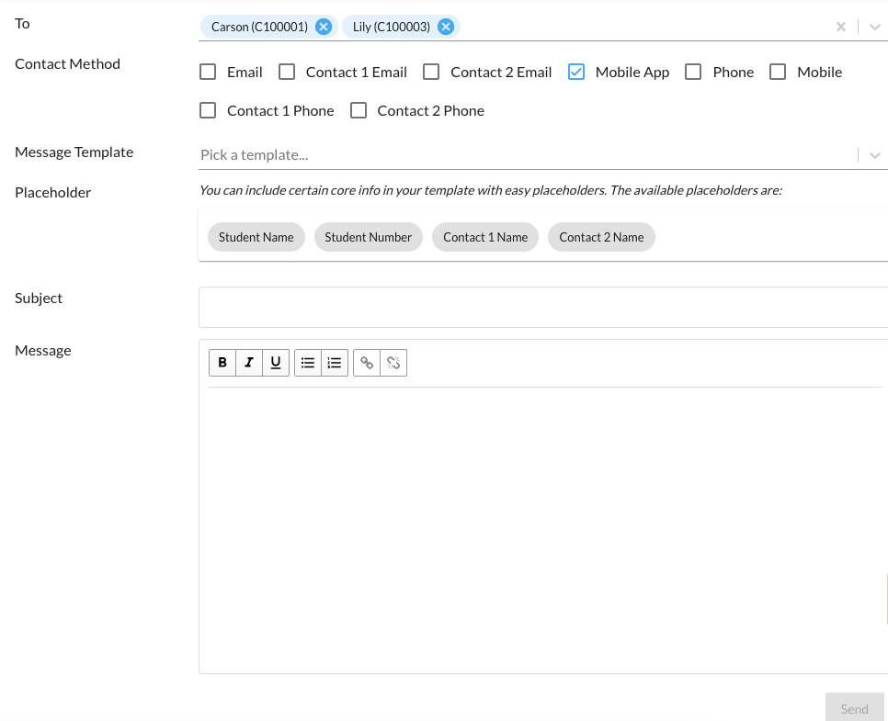Insert a bulleted list

(308, 363)
